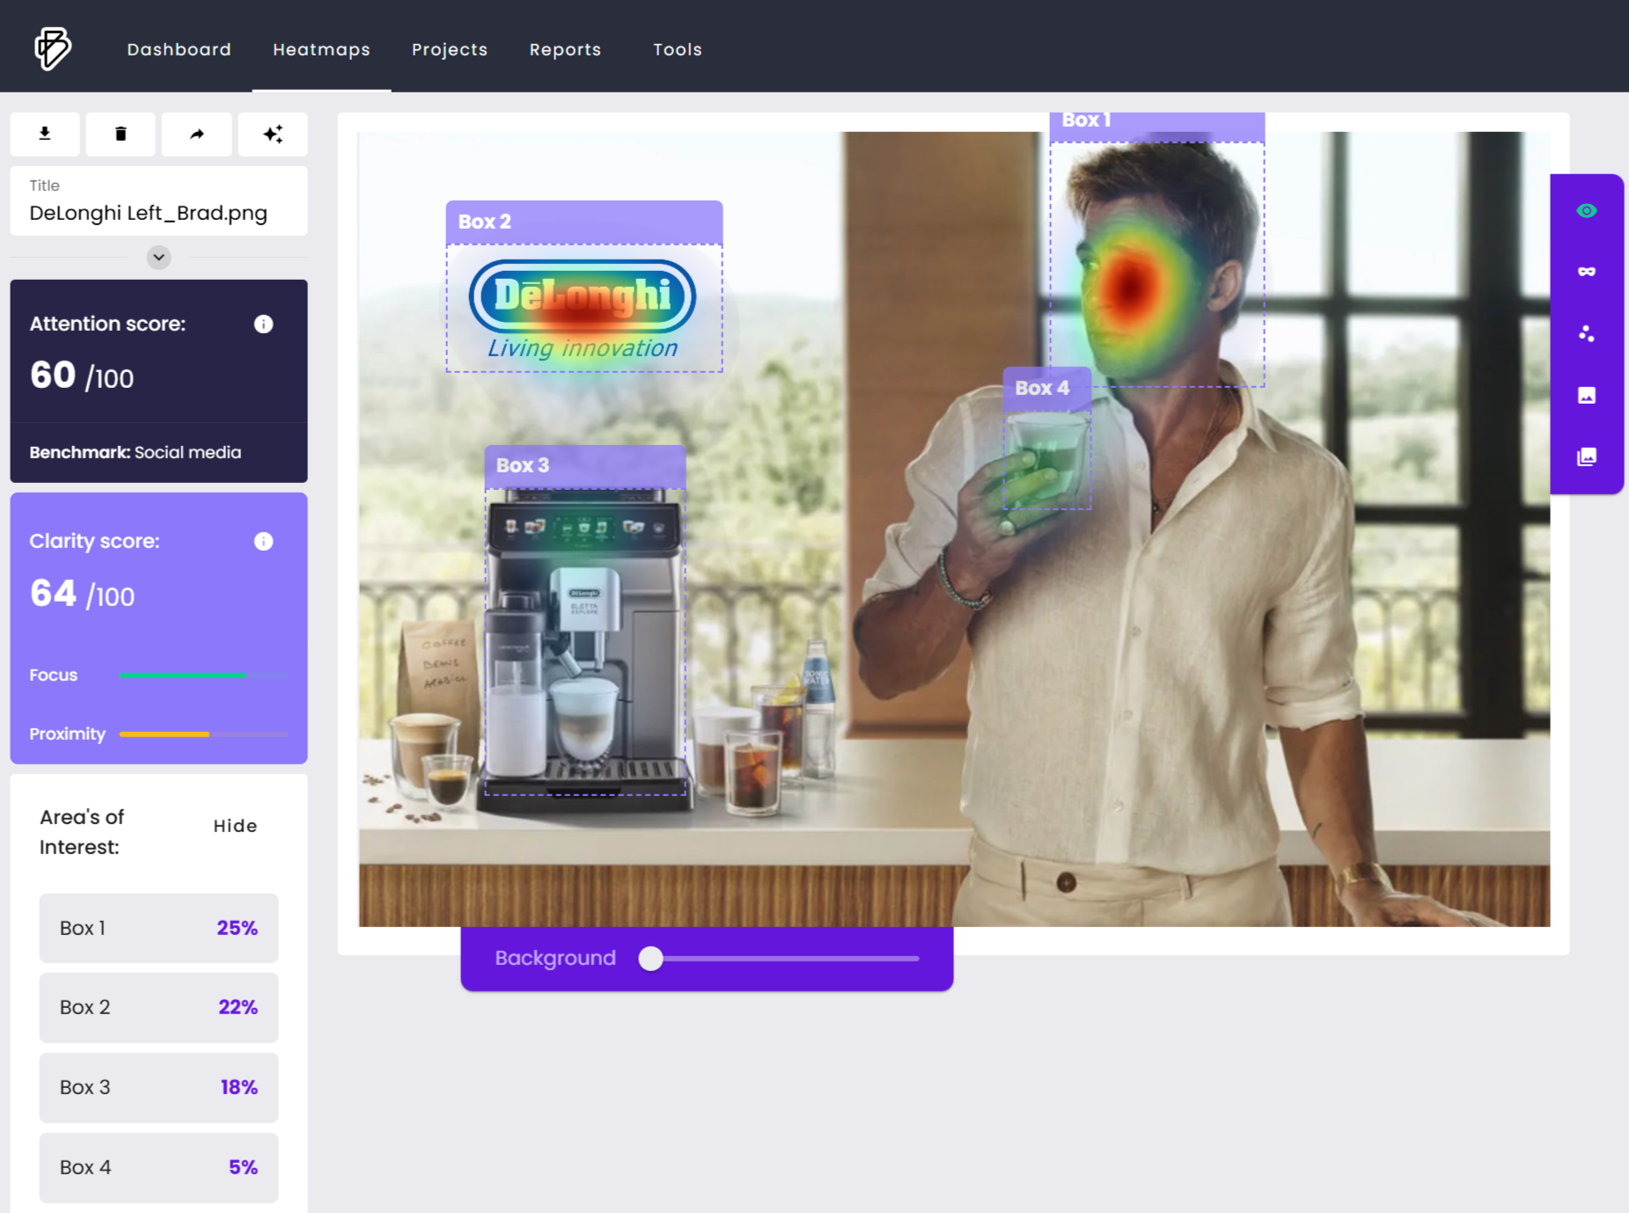Image resolution: width=1629 pixels, height=1213 pixels.
Task: Click the three-dots cluster icon in sidebar
Action: [1586, 333]
